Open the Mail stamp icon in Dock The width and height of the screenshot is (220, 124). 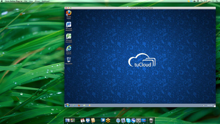(123, 120)
